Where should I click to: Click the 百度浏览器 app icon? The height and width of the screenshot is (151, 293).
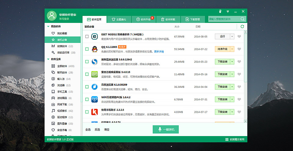94,87
